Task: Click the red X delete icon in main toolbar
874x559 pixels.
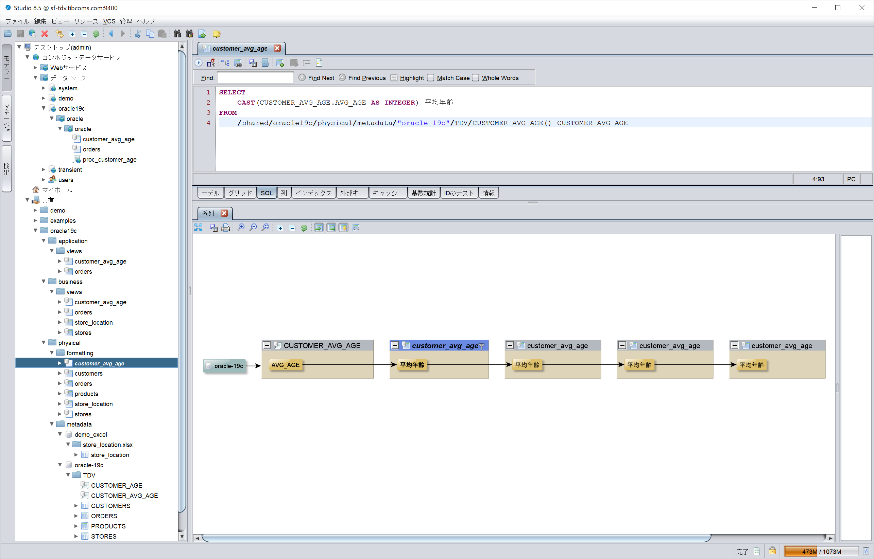Action: tap(45, 34)
